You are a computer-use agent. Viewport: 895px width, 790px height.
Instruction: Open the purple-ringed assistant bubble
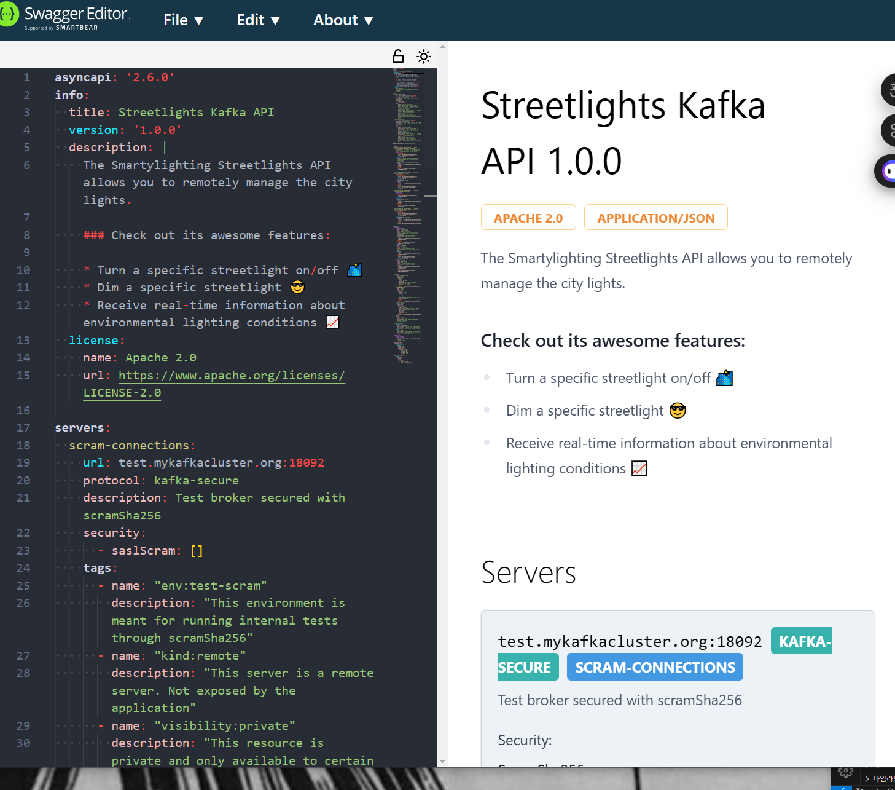[886, 170]
